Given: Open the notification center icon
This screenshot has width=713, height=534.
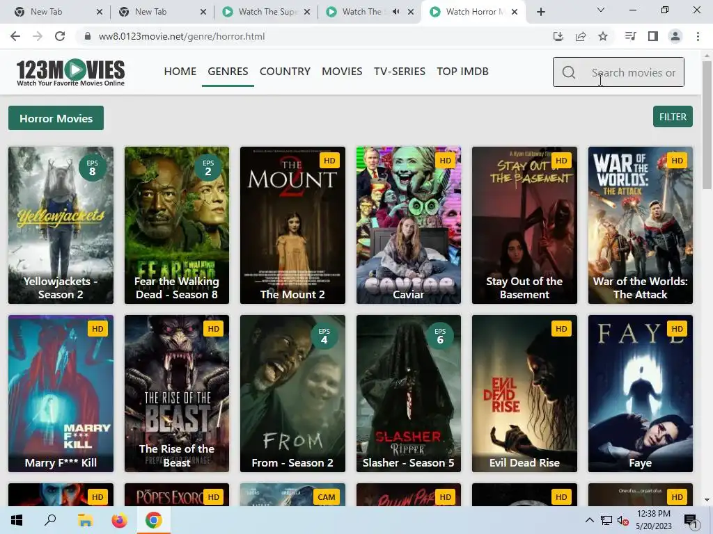Looking at the screenshot, I should (x=690, y=520).
